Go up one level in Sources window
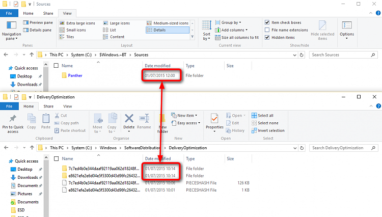This screenshot has height=217, width=382. pyautogui.click(x=32, y=55)
